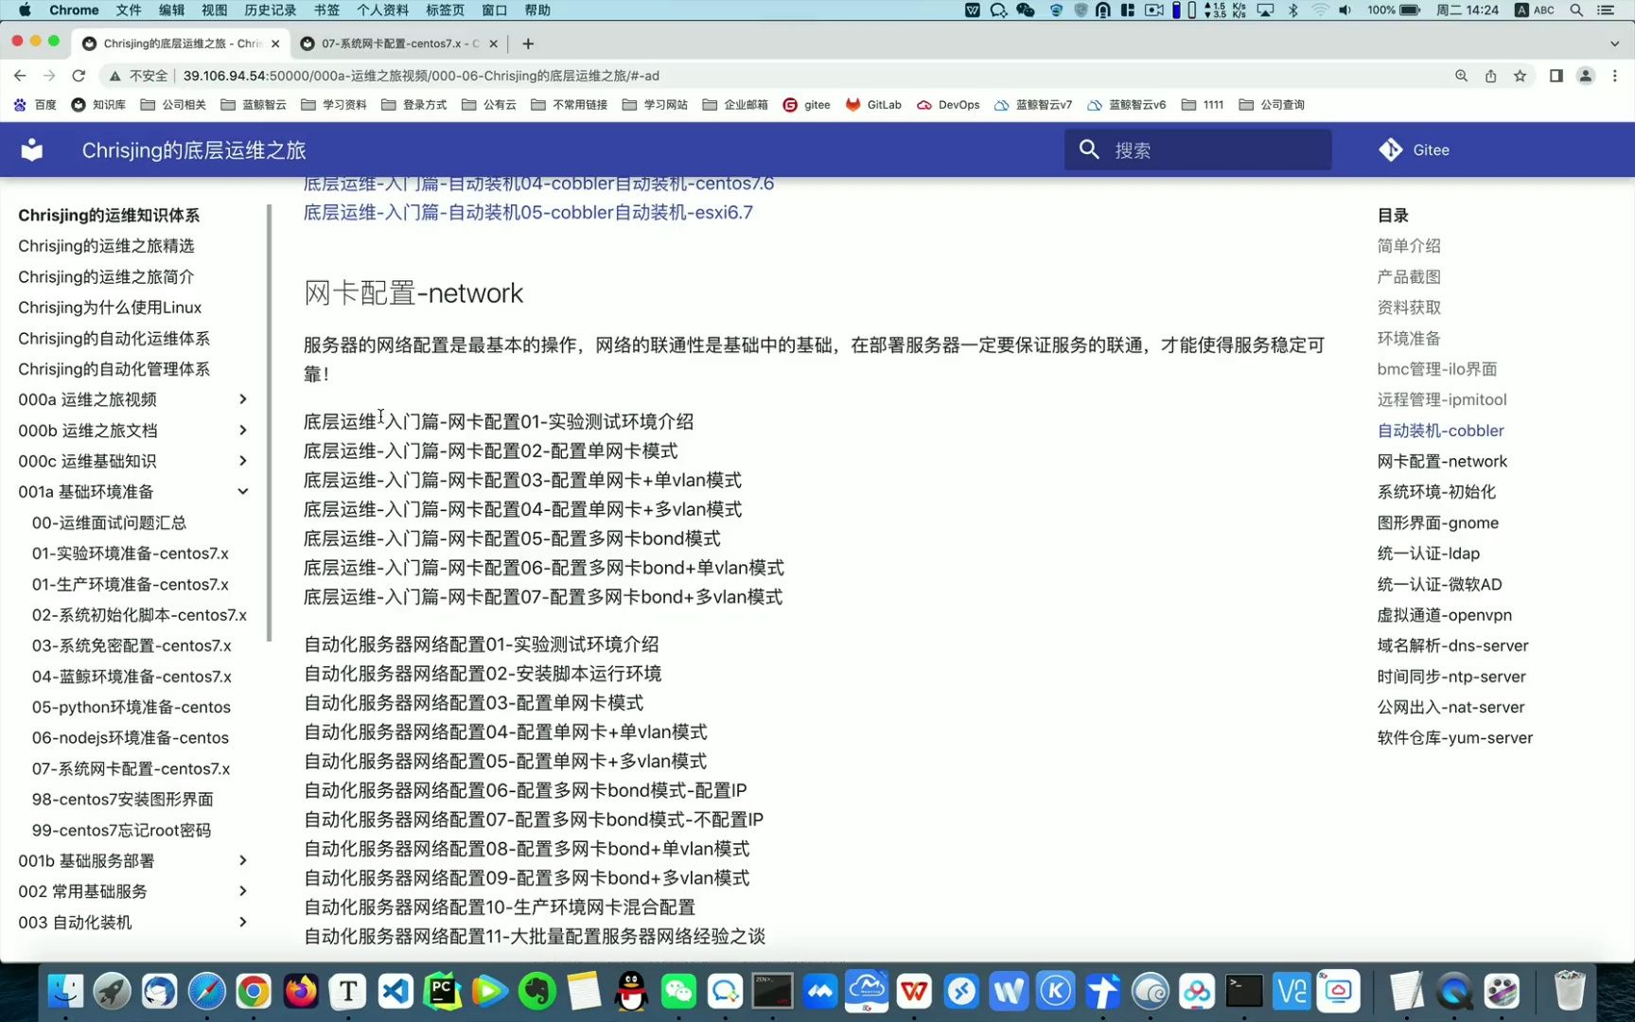The width and height of the screenshot is (1635, 1022).
Task: Click the Gitee icon in the site header
Action: tap(1390, 150)
